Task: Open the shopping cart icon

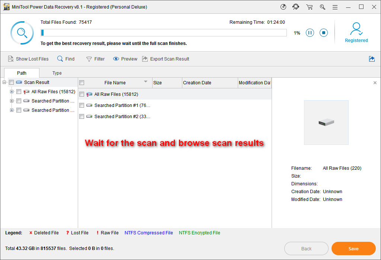Action: point(309,7)
